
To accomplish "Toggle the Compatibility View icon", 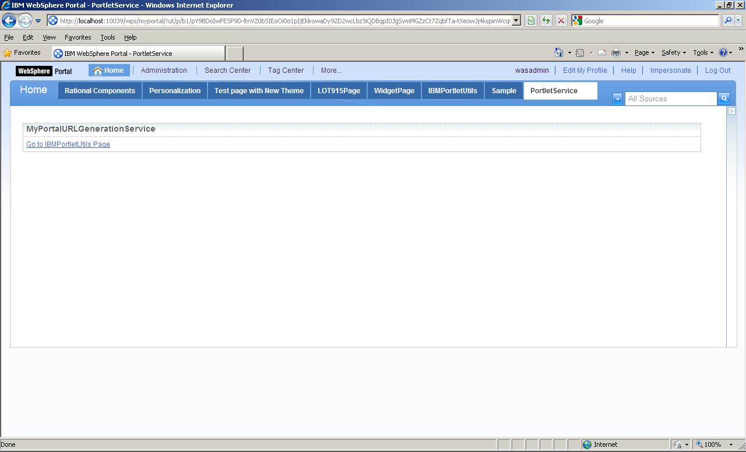I will pyautogui.click(x=531, y=21).
